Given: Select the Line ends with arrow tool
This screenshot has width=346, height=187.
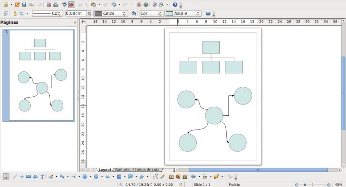Looking at the screenshot, I should click(x=21, y=177).
